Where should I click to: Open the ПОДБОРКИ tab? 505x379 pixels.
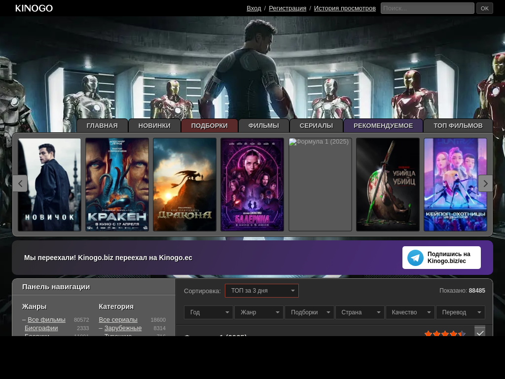(209, 126)
